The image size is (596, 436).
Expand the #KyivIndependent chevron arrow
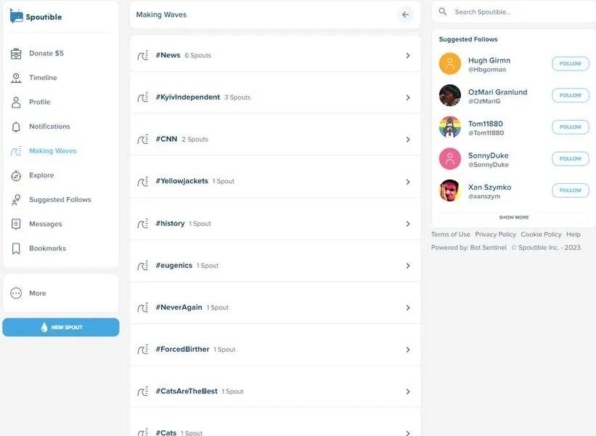pyautogui.click(x=408, y=98)
